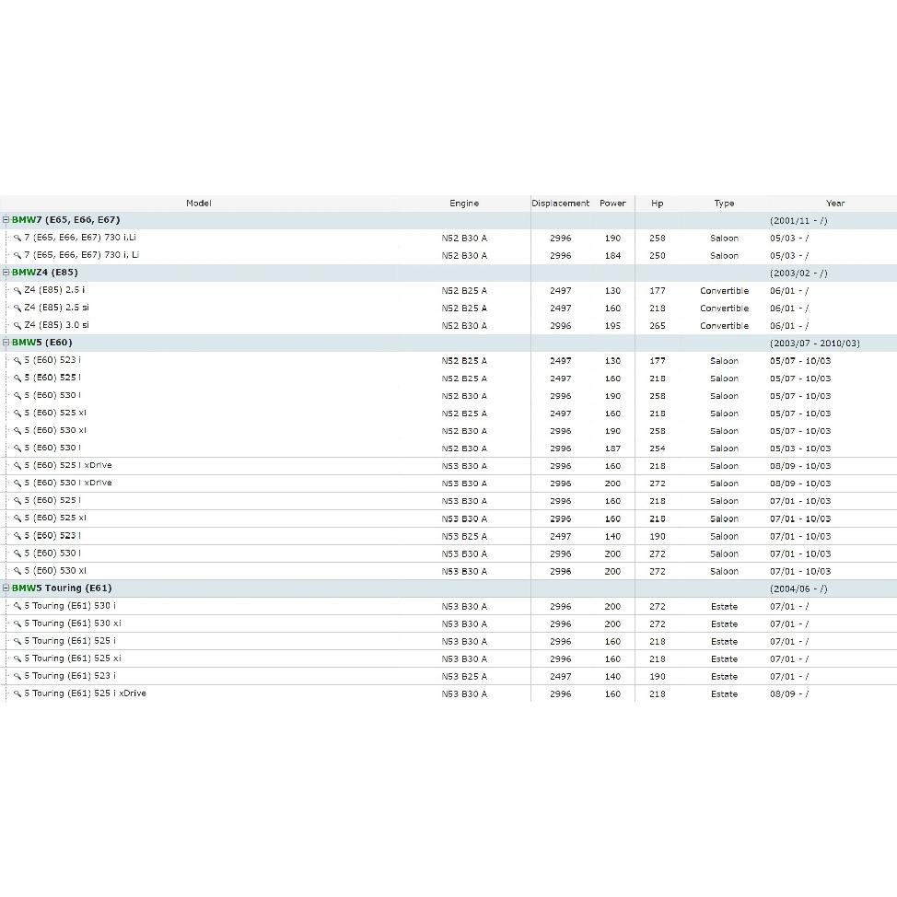The image size is (897, 897).
Task: Click magnifier icon for N52 5 (E60) 525 i row
Action: [17, 379]
